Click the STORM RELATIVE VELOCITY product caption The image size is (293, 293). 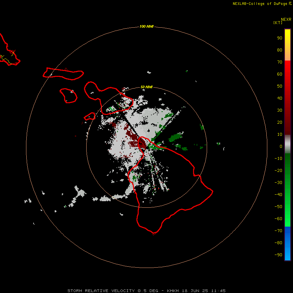tap(146, 291)
